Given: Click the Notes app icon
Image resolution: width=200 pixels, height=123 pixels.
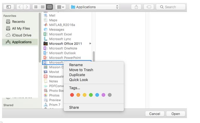Looking at the screenshot, I should coord(45,81).
